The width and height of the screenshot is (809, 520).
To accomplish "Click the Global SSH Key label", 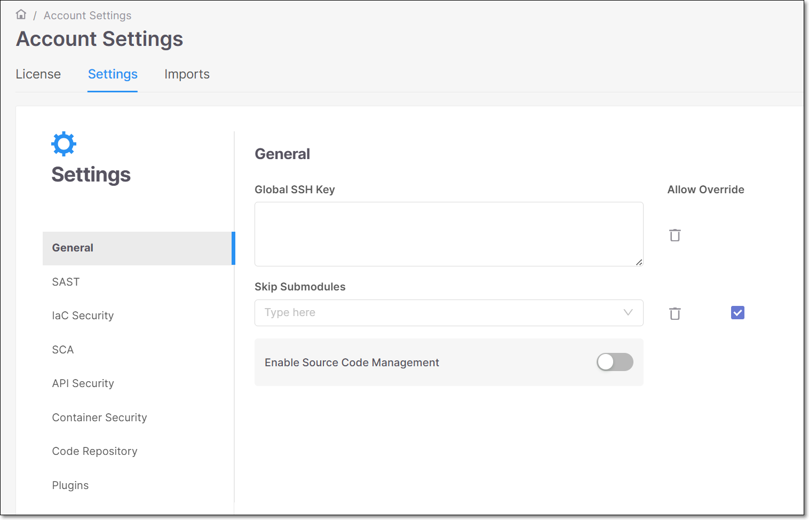I will 295,190.
